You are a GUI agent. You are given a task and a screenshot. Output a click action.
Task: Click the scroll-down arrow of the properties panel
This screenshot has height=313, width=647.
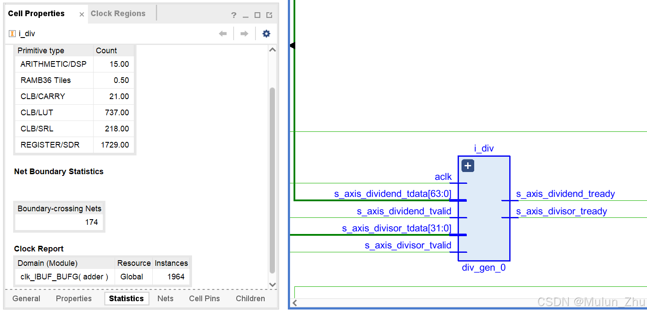(272, 285)
